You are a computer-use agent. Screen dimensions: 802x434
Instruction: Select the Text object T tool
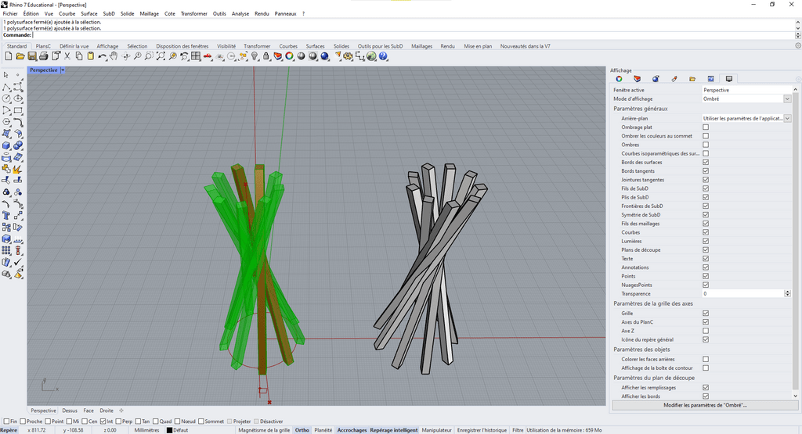coord(6,216)
